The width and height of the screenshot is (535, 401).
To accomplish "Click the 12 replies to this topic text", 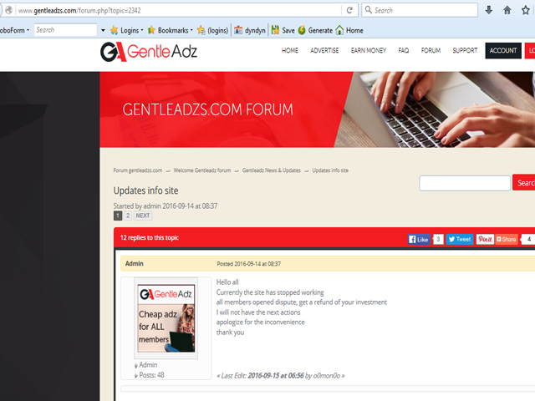I will tap(149, 237).
